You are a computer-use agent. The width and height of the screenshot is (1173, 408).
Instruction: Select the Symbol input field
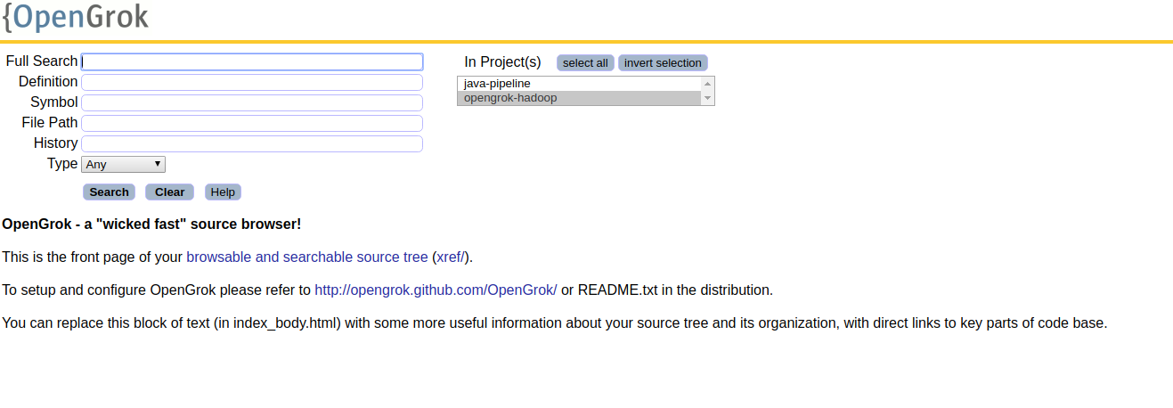coord(252,102)
